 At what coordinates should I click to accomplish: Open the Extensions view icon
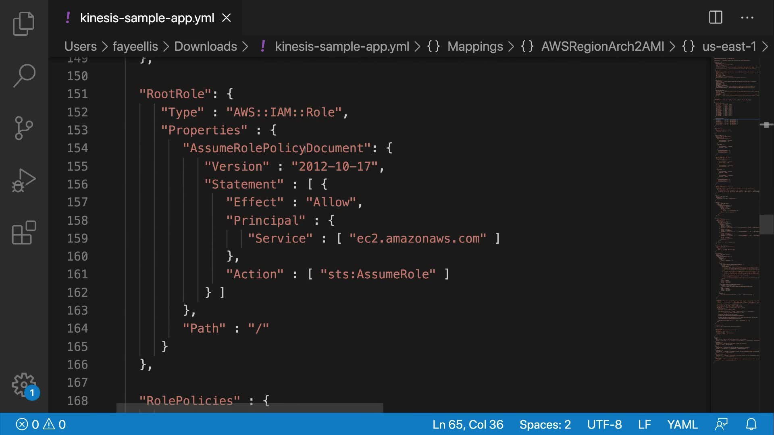coord(24,233)
